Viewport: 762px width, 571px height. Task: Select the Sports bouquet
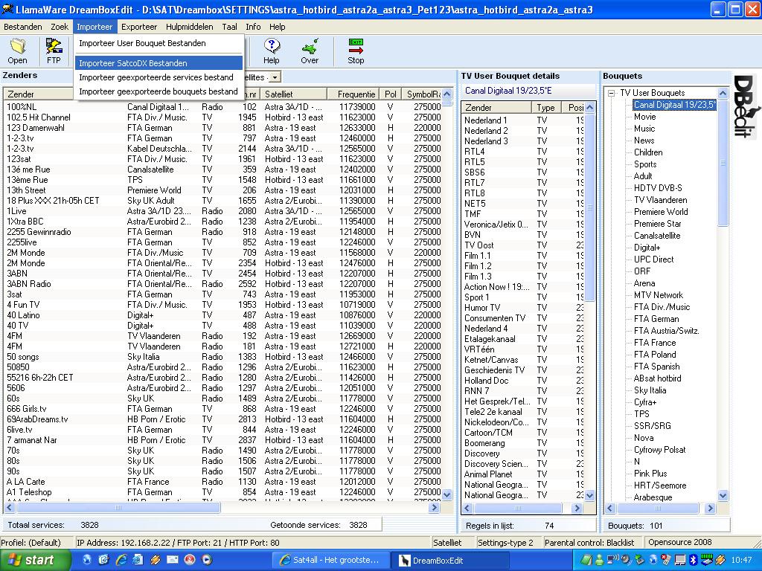645,164
